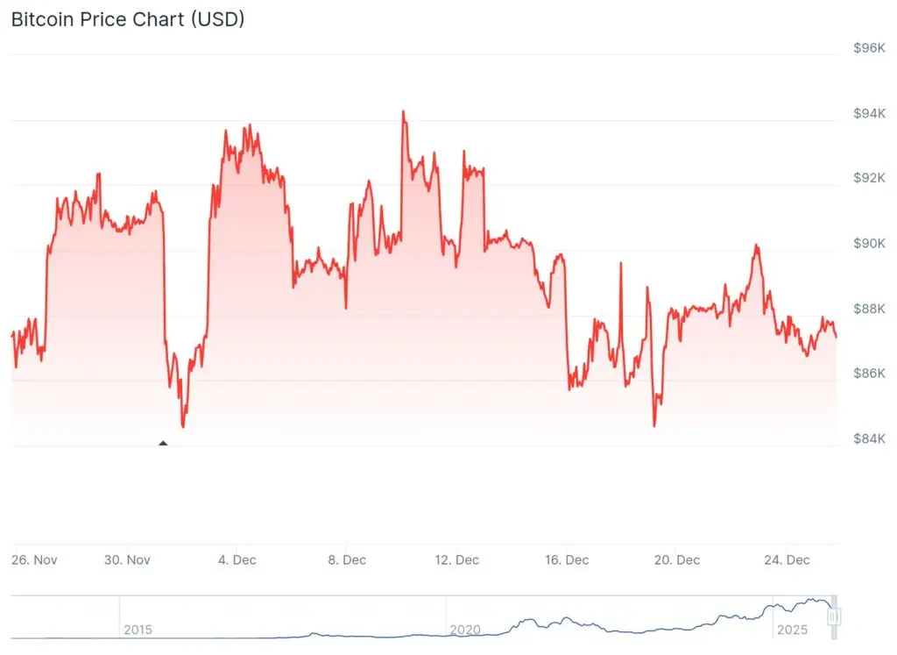Select the $90K price axis label
The height and width of the screenshot is (655, 897).
(870, 243)
